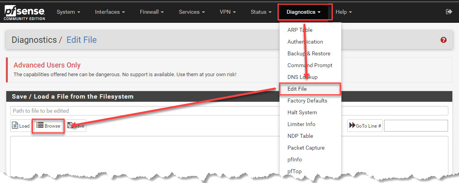Expand the Services menu
This screenshot has width=459, height=183.
[192, 12]
